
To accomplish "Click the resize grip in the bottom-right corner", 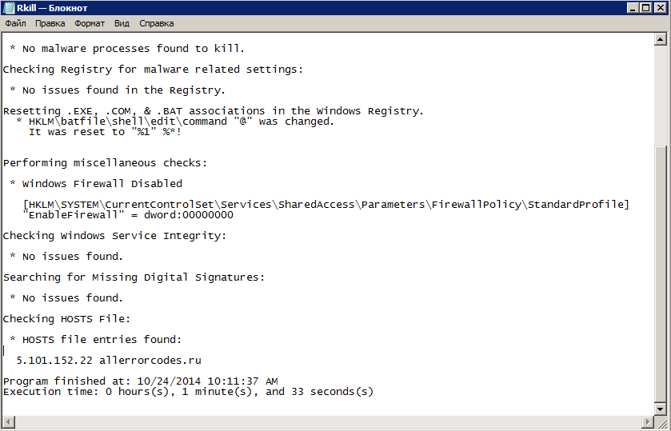I will point(662,422).
